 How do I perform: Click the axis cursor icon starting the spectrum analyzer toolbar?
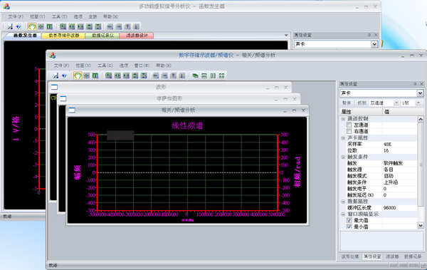click(56, 76)
